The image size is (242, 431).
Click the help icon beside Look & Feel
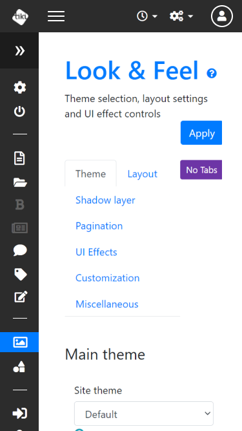pos(212,74)
